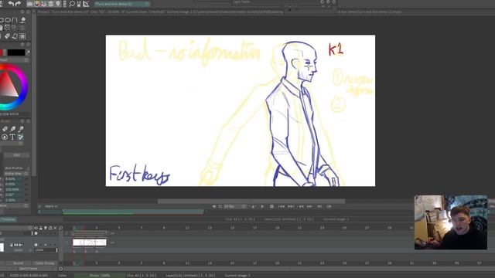Select the airbrush tool in tool panel
495x278 pixels.
click(x=21, y=129)
